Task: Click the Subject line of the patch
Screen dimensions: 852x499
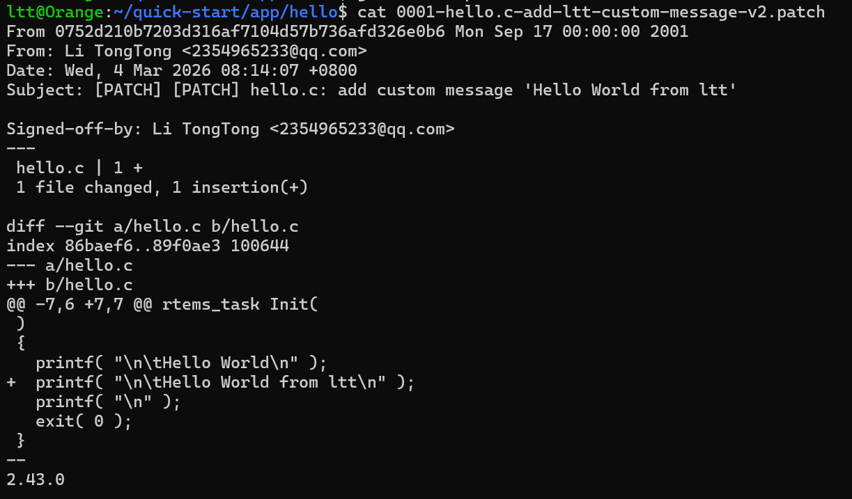Action: (371, 90)
